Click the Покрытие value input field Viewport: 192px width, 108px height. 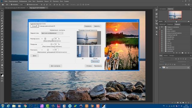click(56, 44)
